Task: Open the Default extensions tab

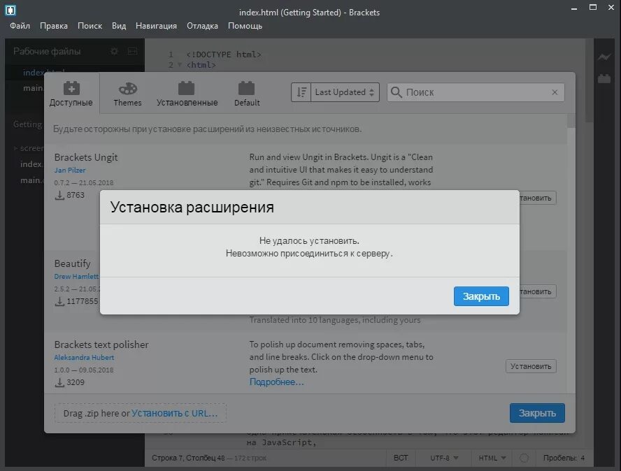Action: coord(247,94)
